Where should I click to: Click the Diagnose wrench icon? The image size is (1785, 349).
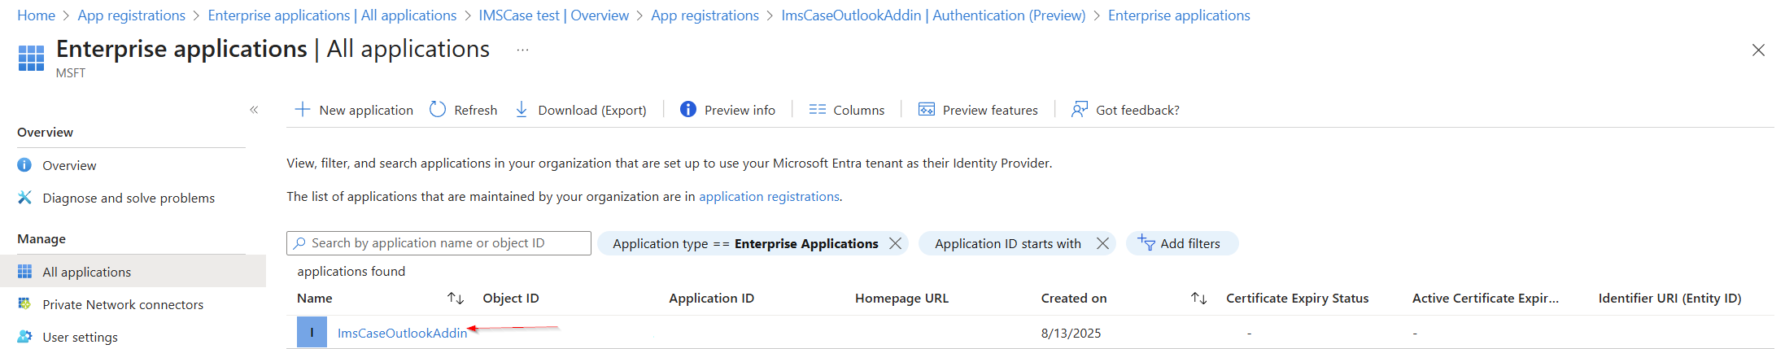[25, 198]
